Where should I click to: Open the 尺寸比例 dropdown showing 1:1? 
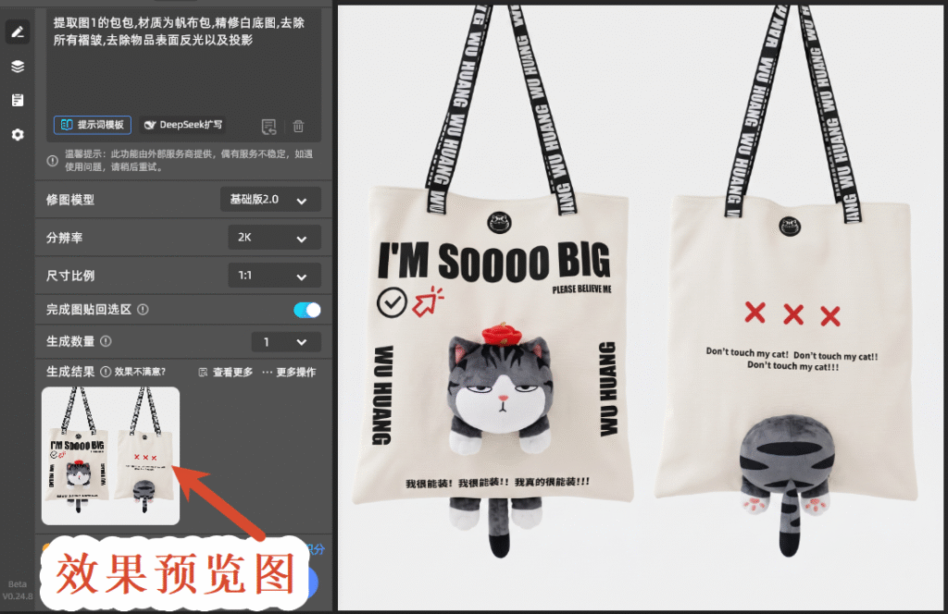[x=274, y=276]
